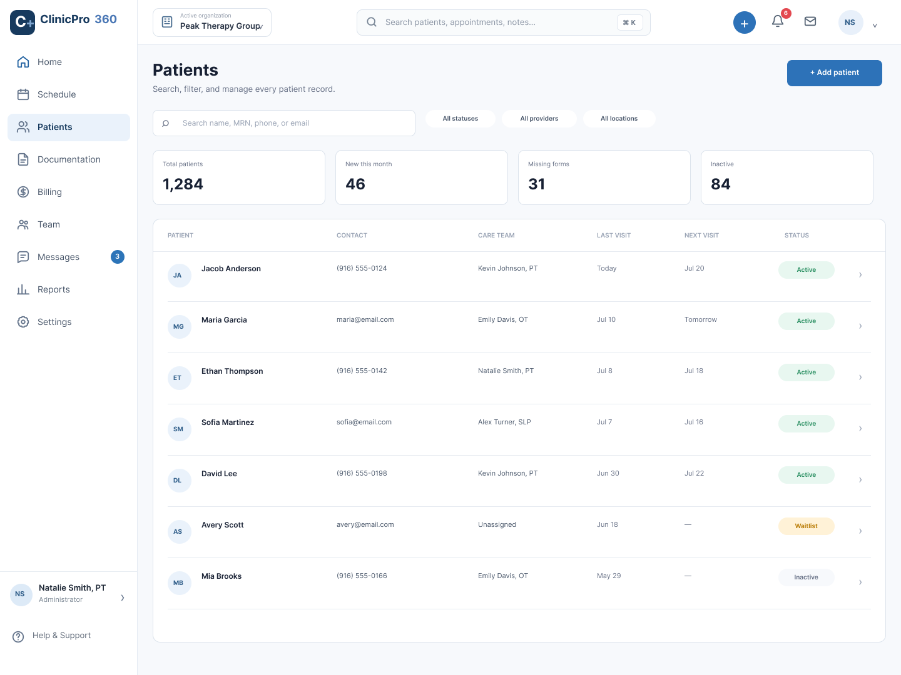Open the All statuses filter
The height and width of the screenshot is (675, 901).
click(x=461, y=119)
